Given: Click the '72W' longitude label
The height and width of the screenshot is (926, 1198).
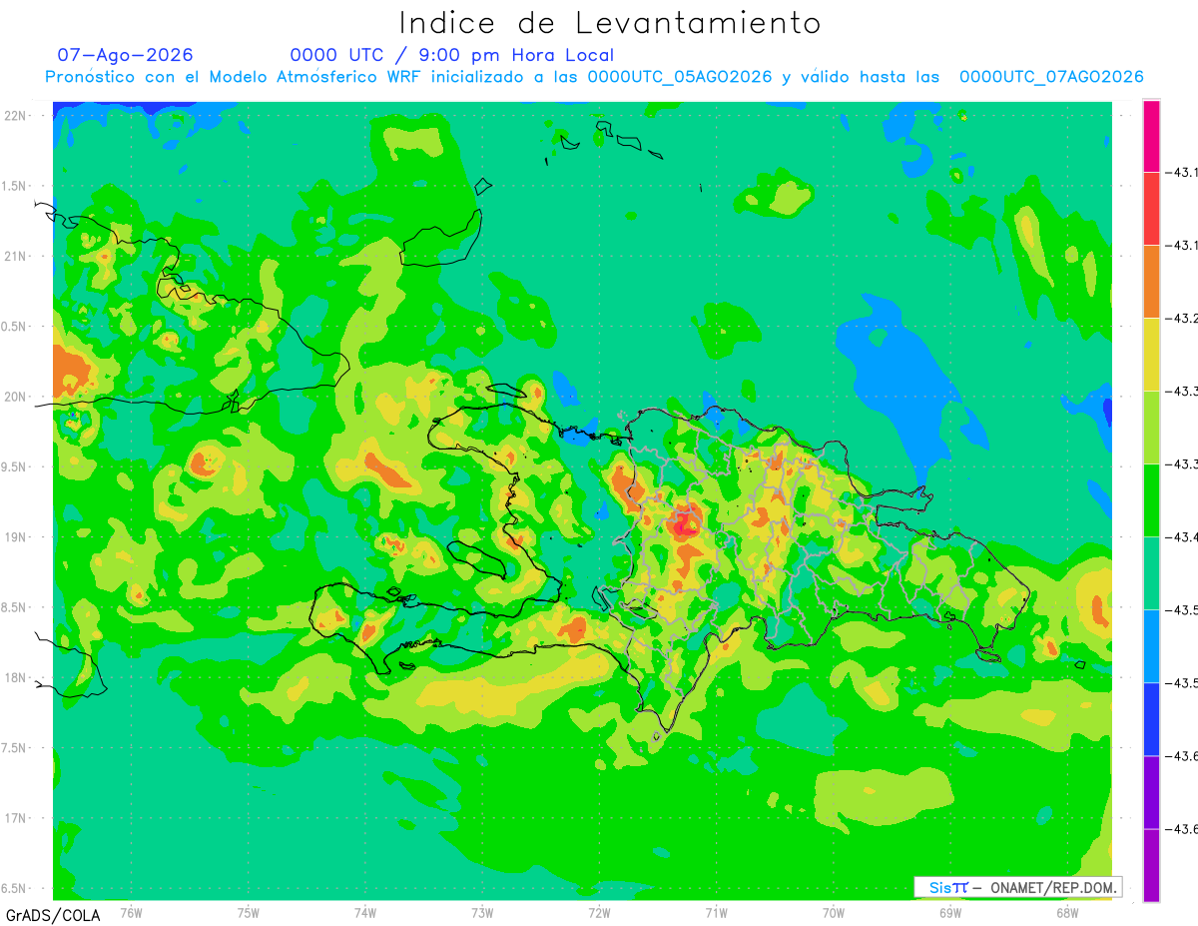Looking at the screenshot, I should (x=599, y=913).
